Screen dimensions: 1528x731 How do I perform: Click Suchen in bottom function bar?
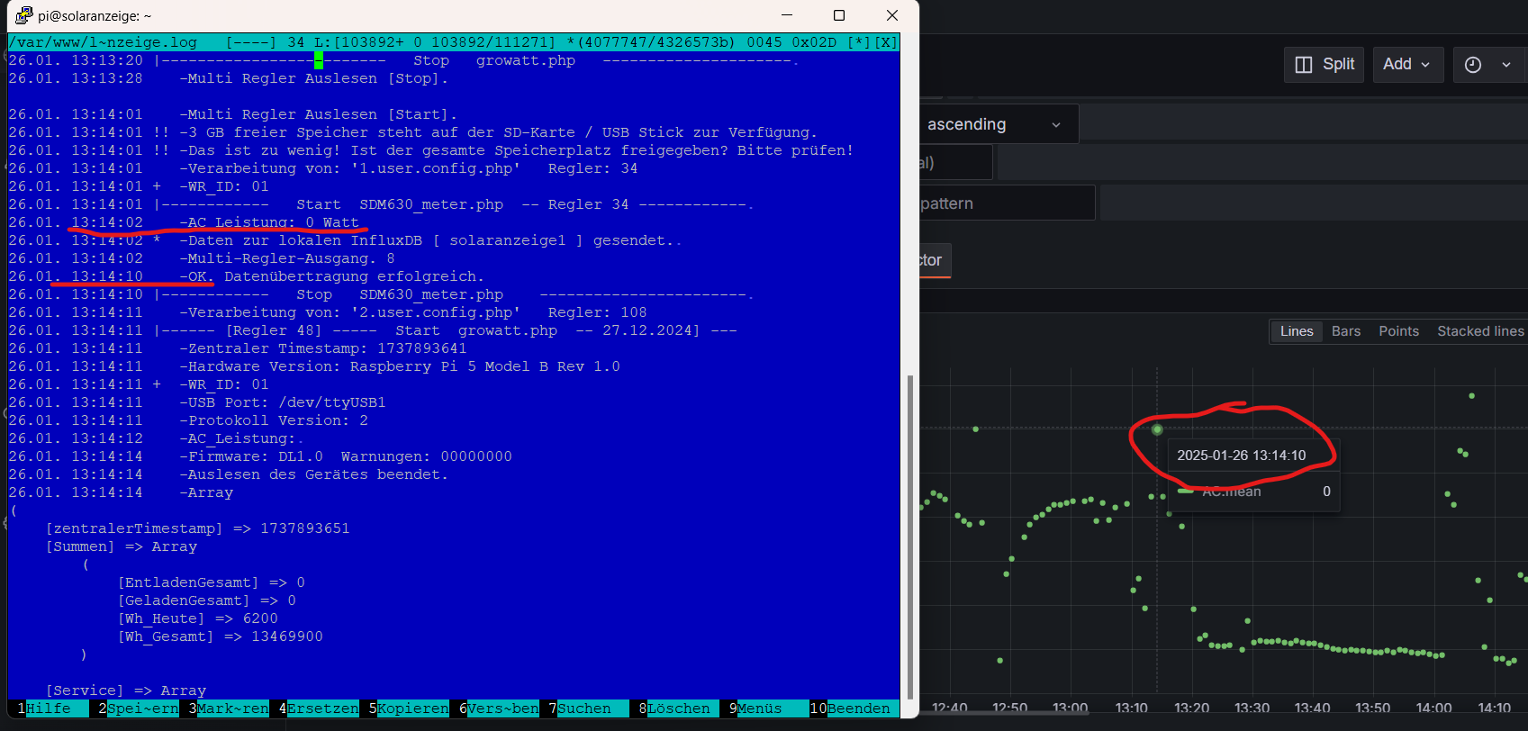click(583, 708)
